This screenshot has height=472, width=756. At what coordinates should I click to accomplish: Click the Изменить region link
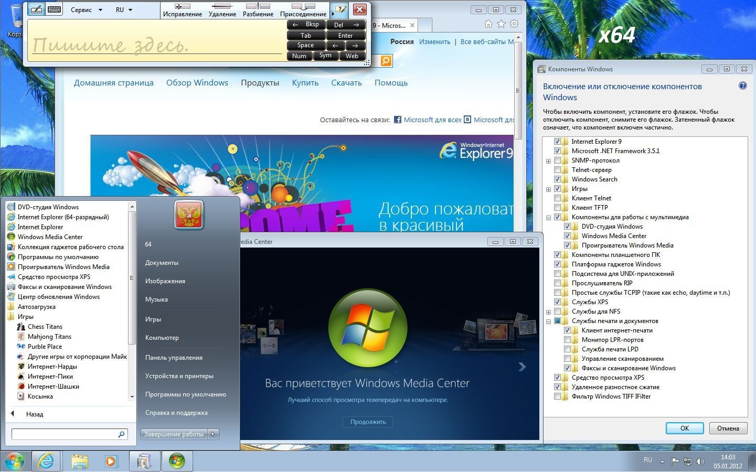pos(434,41)
